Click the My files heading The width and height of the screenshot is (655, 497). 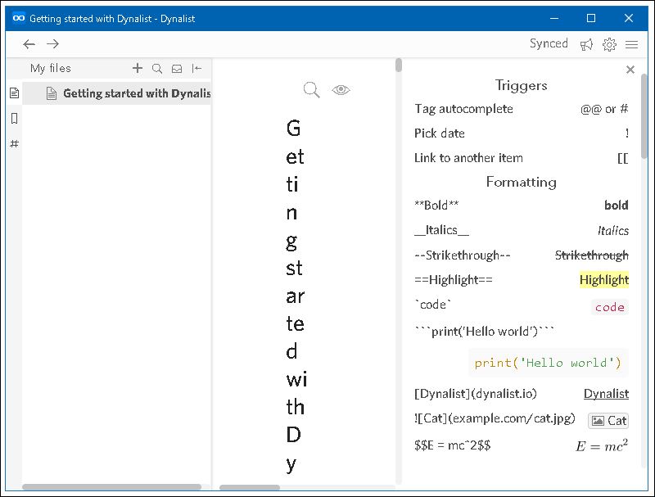51,68
